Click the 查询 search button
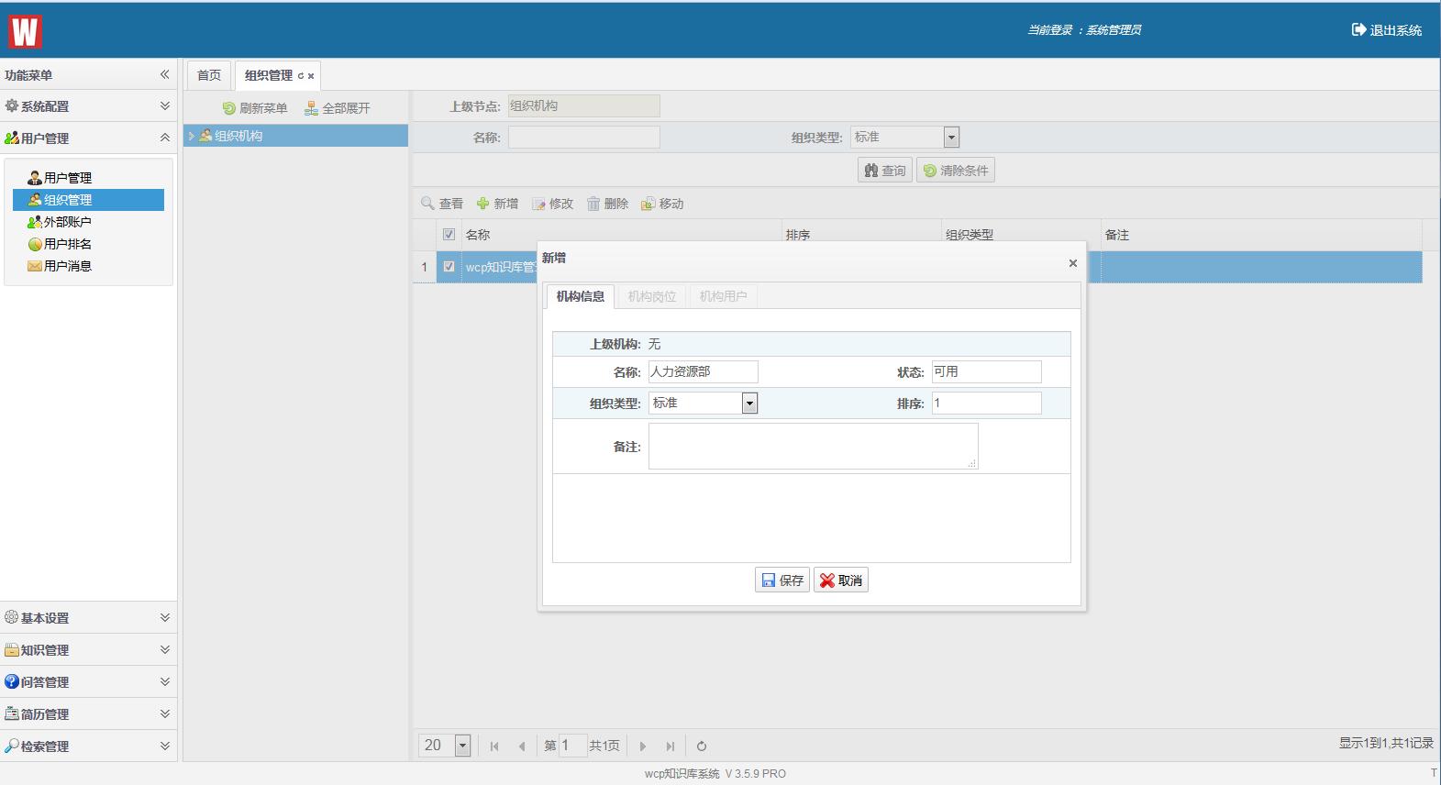The width and height of the screenshot is (1441, 785). click(885, 171)
